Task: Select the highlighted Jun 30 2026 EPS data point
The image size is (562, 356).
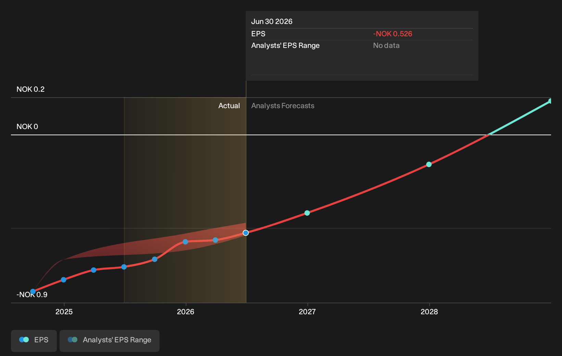Action: [x=246, y=233]
